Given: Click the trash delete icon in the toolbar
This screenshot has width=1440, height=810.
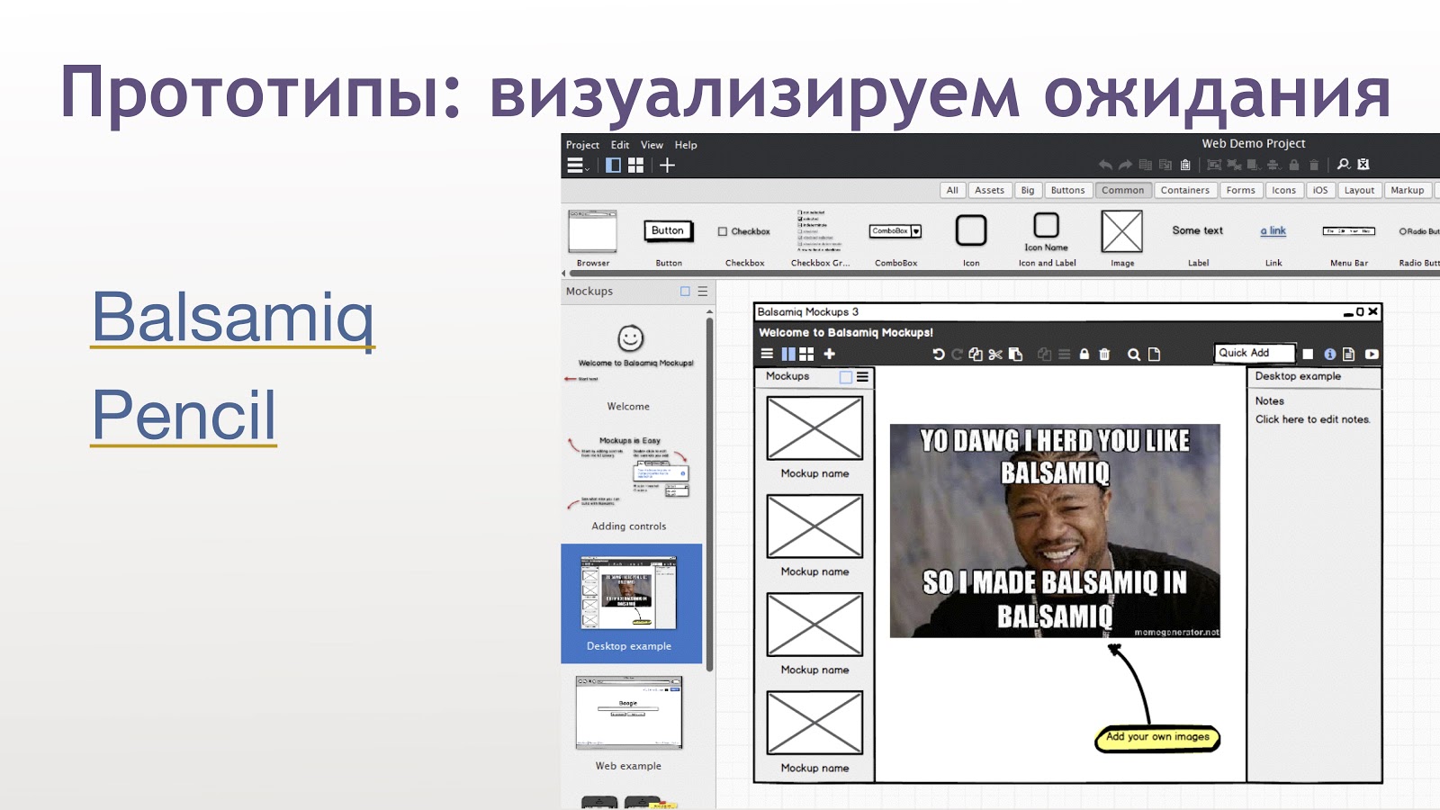Looking at the screenshot, I should [1103, 354].
